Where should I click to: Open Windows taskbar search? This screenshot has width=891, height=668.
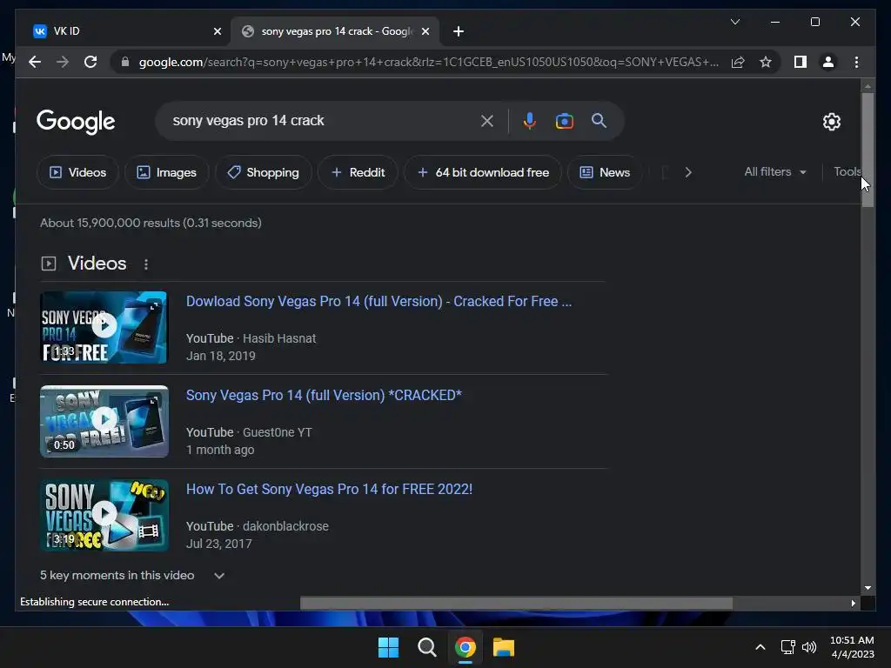[426, 647]
